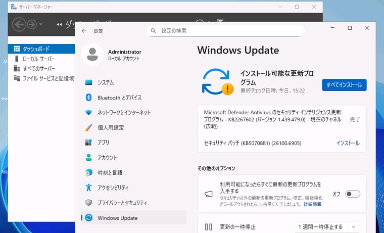Screen dimensions: 384x233
Task: Click the アクセシビリティ figure icon
Action: [x=88, y=188]
